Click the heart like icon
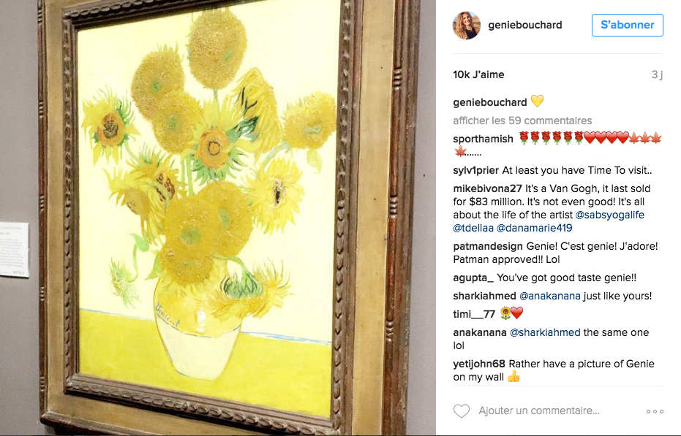The height and width of the screenshot is (436, 681). [462, 411]
